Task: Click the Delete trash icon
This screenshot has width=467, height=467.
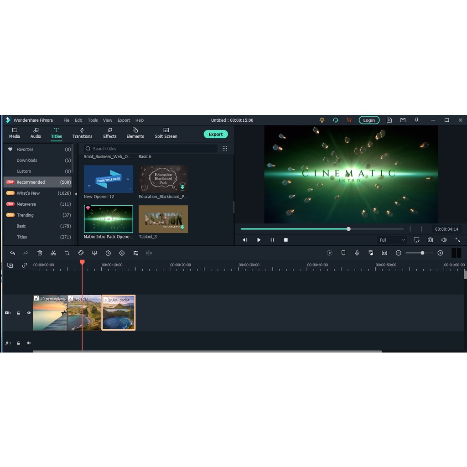Action: pyautogui.click(x=40, y=253)
